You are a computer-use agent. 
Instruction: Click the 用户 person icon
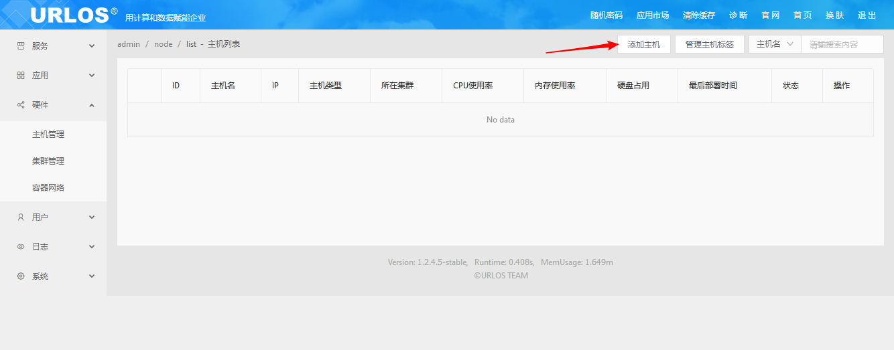(x=21, y=217)
